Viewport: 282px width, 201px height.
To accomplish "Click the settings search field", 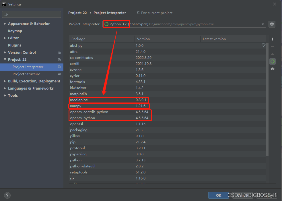I will [x=32, y=14].
